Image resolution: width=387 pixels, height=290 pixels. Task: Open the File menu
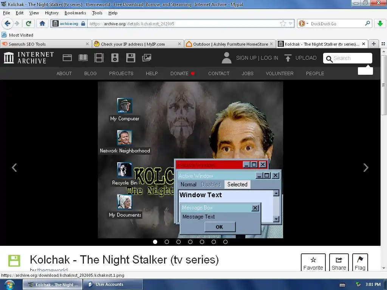6,13
